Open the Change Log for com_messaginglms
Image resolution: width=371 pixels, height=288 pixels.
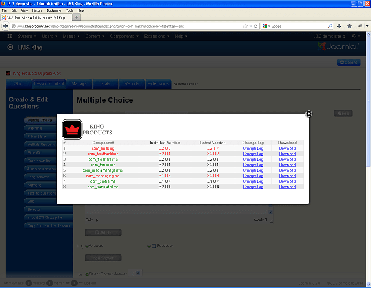tap(253, 176)
